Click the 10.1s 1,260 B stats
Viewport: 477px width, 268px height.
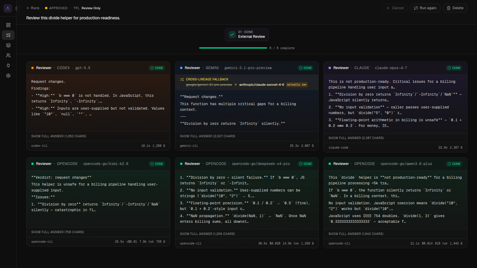[x=153, y=146]
